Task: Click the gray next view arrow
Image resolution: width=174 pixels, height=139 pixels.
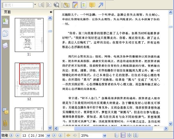Action: pyautogui.click(x=75, y=135)
